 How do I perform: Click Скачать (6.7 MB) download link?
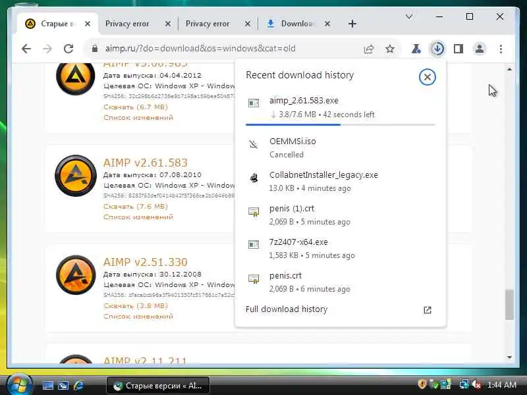point(136,107)
